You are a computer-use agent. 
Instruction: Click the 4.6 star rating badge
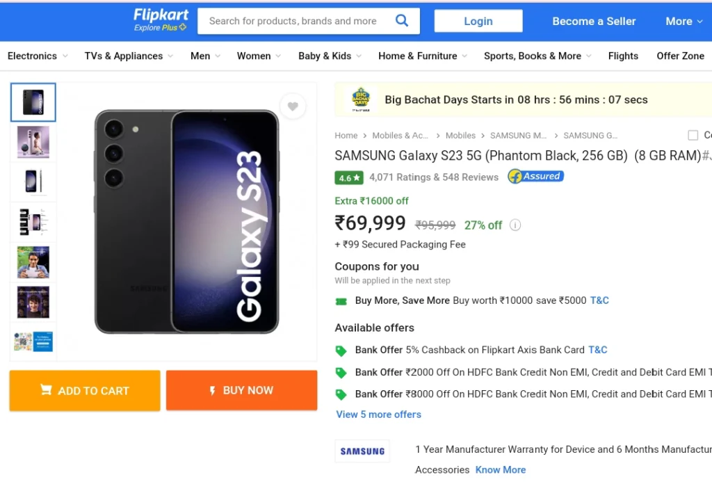click(349, 177)
